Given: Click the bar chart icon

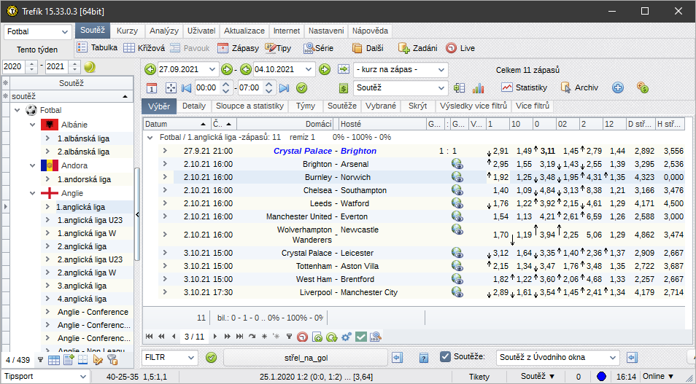Looking at the screenshot, I should pyautogui.click(x=478, y=87).
